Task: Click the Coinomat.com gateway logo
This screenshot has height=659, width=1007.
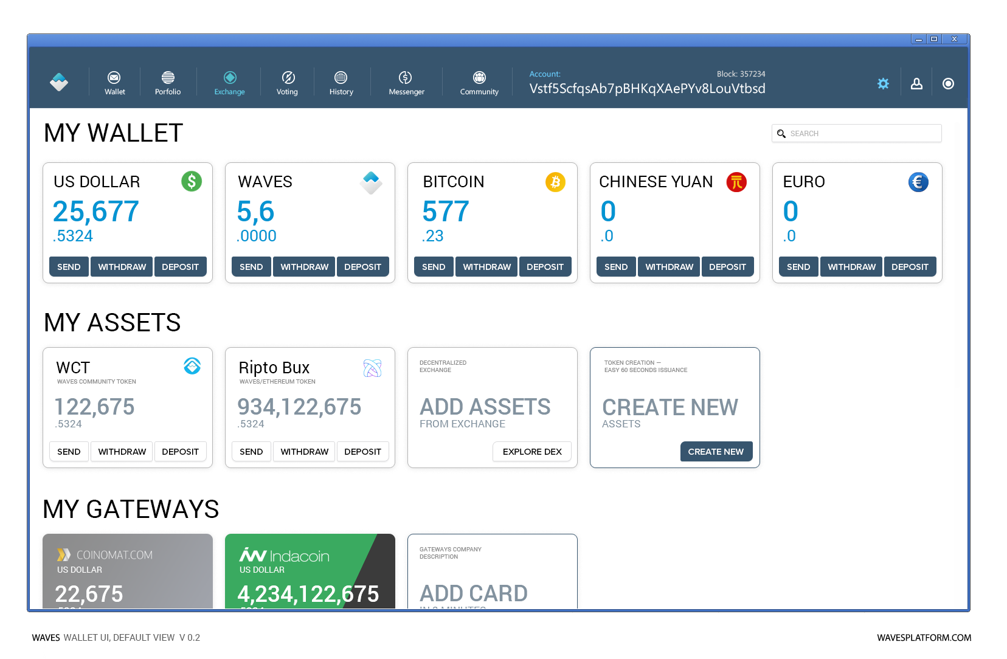Action: click(105, 555)
